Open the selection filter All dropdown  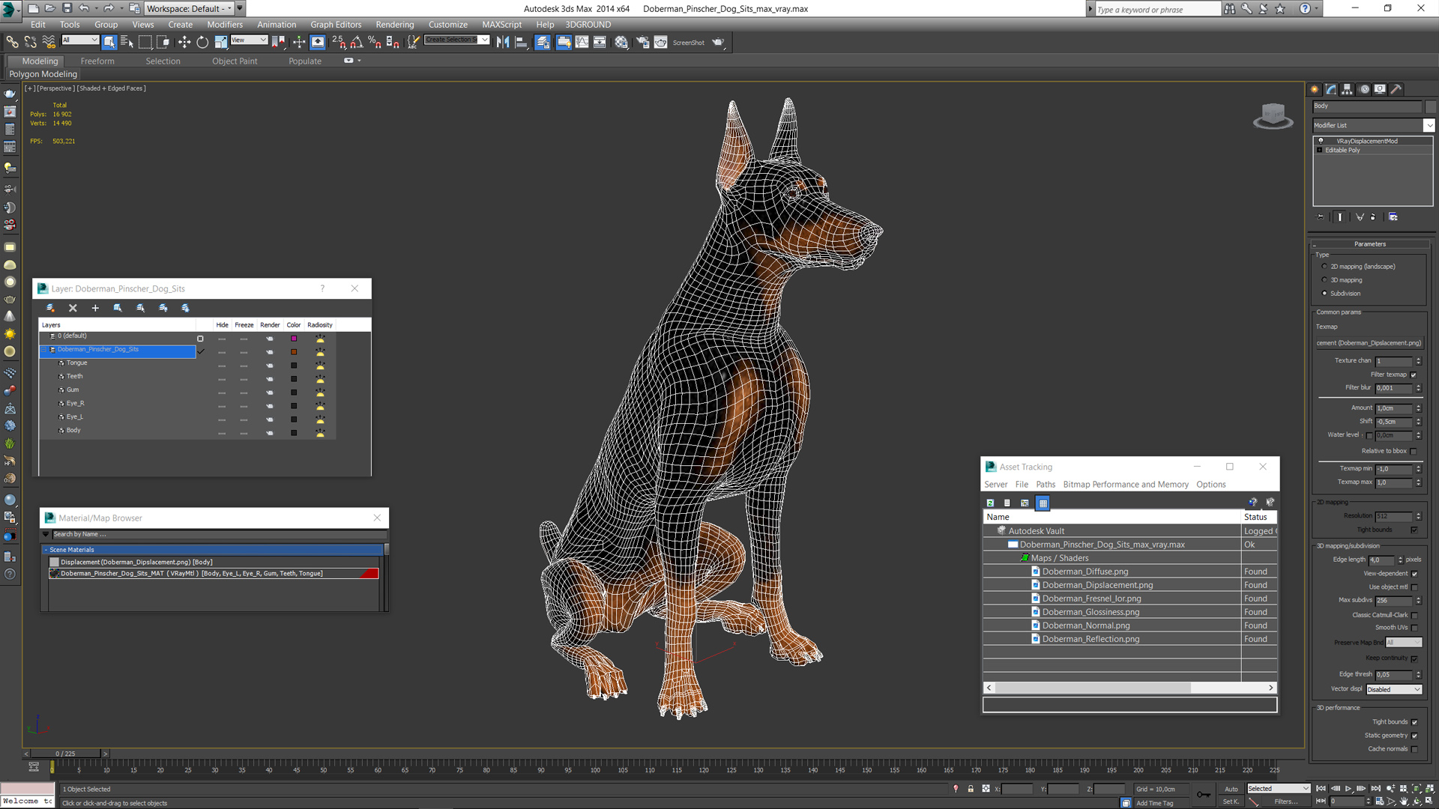coord(79,40)
